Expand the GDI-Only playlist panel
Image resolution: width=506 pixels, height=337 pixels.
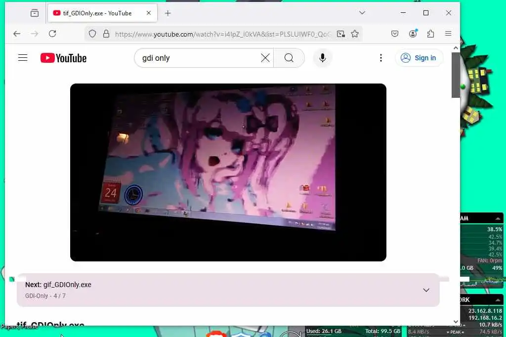(426, 290)
